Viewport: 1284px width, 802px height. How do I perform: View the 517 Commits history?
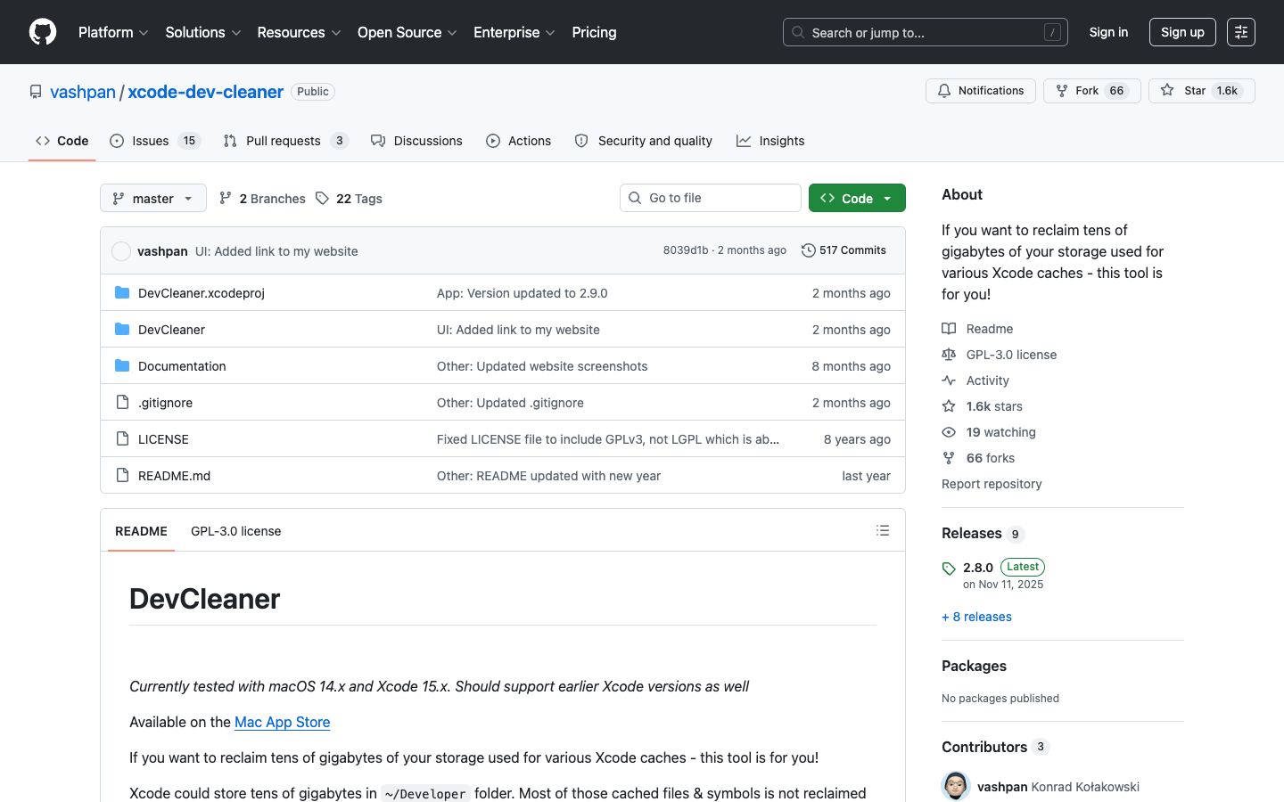[x=844, y=250]
